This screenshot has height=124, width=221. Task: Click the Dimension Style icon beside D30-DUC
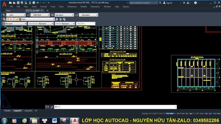click(28, 15)
